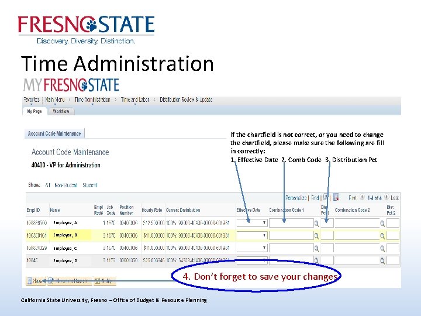Click Combination Code 2 field for Employee, B
Screen dimensions: 421x316
(x=357, y=236)
